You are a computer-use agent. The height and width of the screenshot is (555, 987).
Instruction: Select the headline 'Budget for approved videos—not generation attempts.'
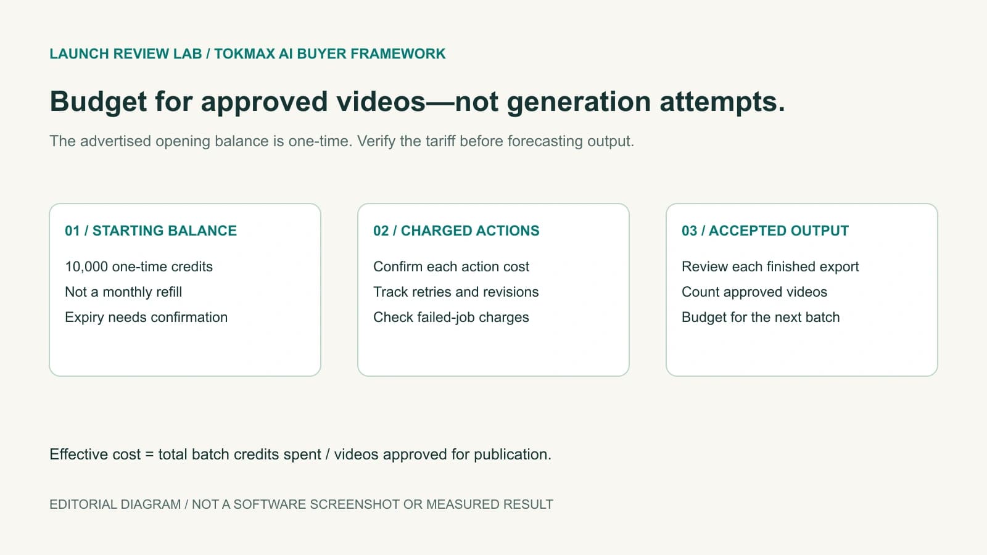click(x=418, y=102)
